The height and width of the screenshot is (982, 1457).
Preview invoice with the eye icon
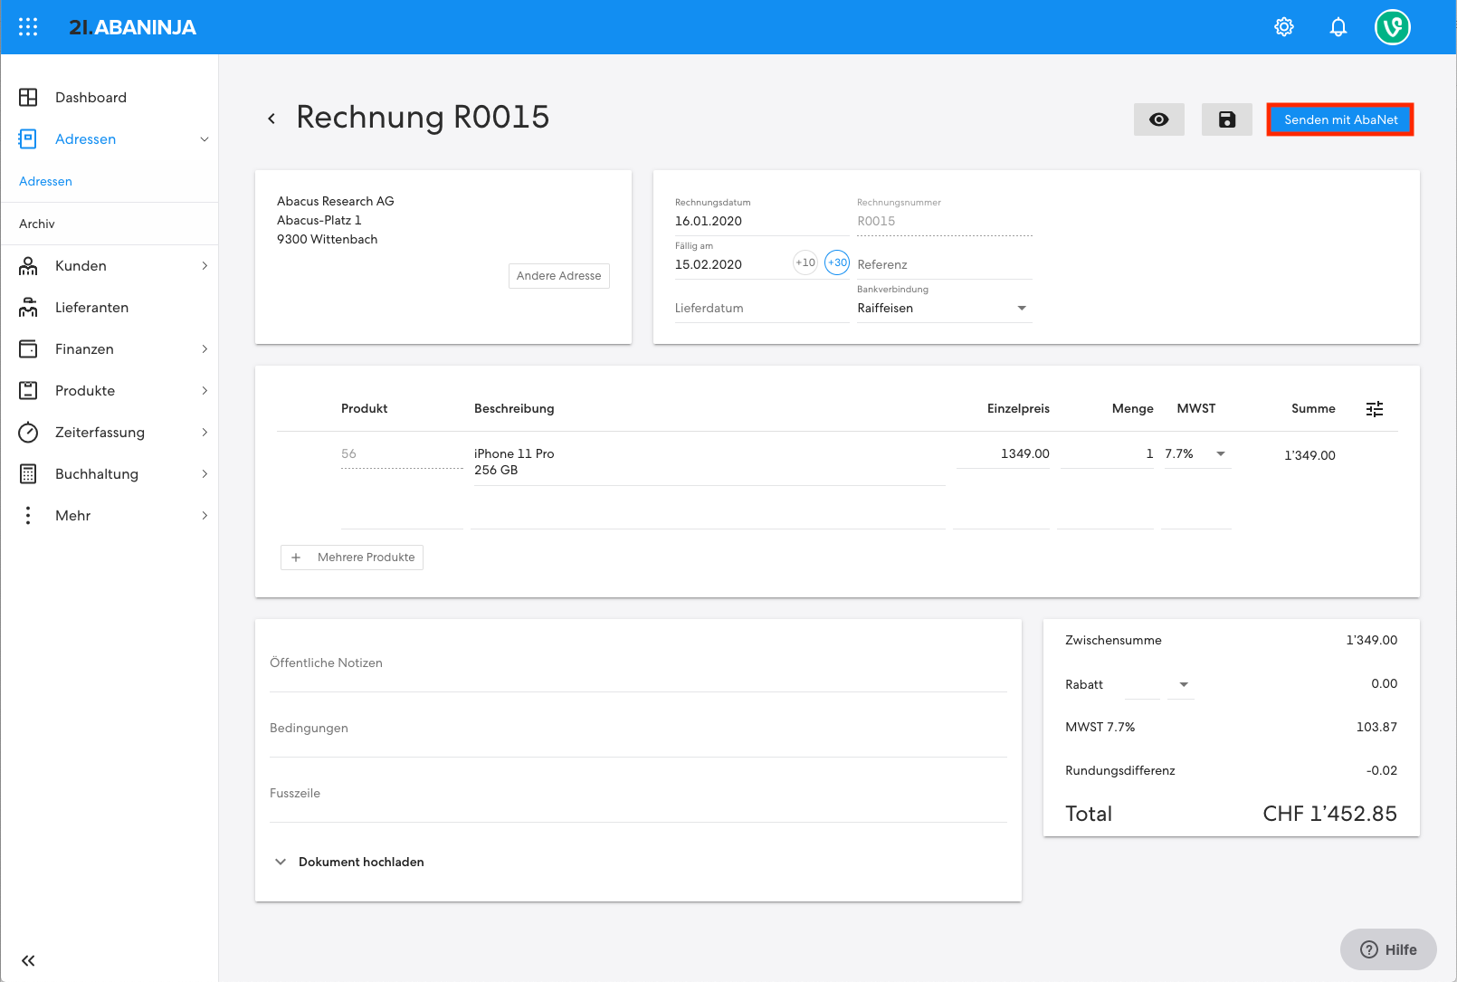tap(1158, 119)
